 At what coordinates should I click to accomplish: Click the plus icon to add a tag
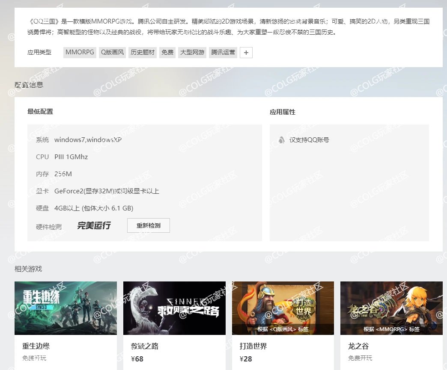(x=246, y=53)
